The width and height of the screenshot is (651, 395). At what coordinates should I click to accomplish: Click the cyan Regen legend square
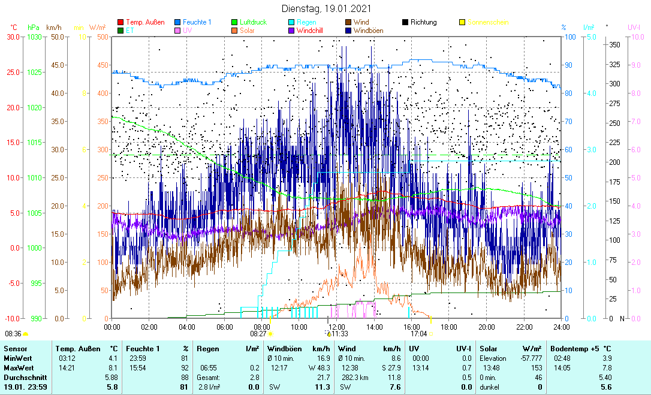click(x=291, y=22)
